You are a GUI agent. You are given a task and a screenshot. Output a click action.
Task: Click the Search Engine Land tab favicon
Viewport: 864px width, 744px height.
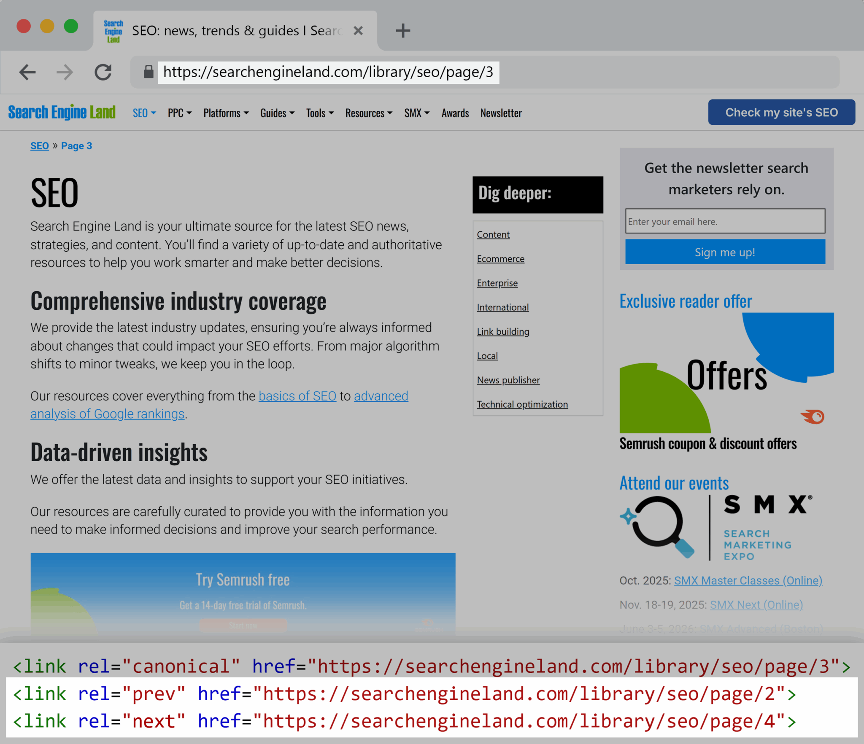click(x=113, y=31)
